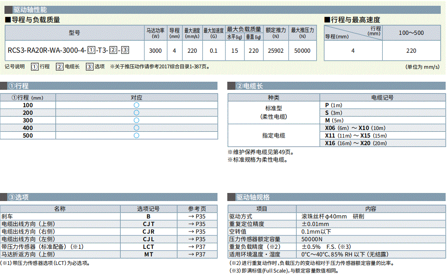This screenshot has height=277, width=447.
Task: Select '马达折返方向 (上侧)' option name
Action: pos(28,255)
